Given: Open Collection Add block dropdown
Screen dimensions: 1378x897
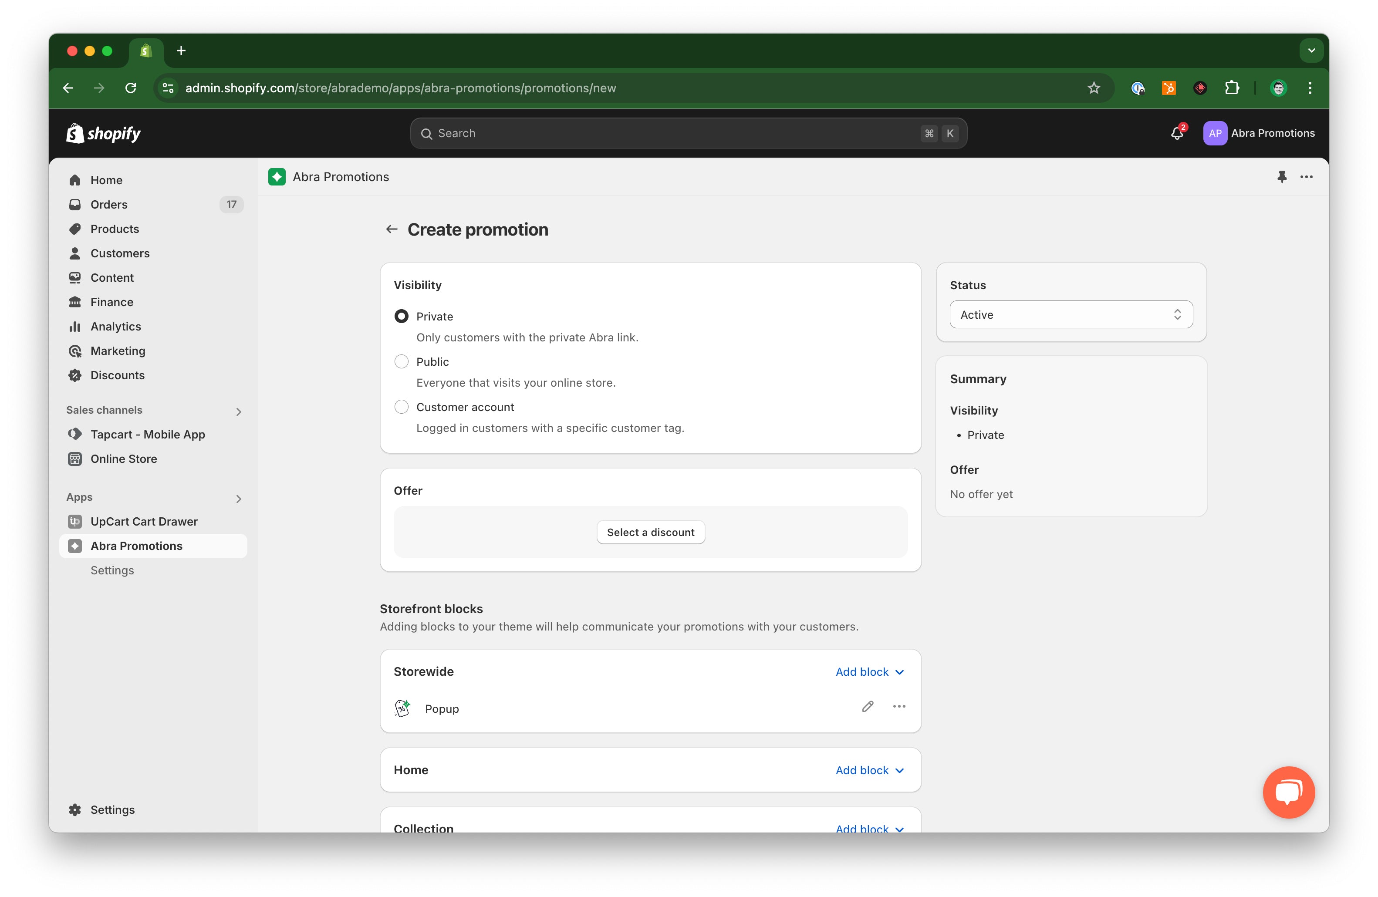Looking at the screenshot, I should [x=870, y=829].
